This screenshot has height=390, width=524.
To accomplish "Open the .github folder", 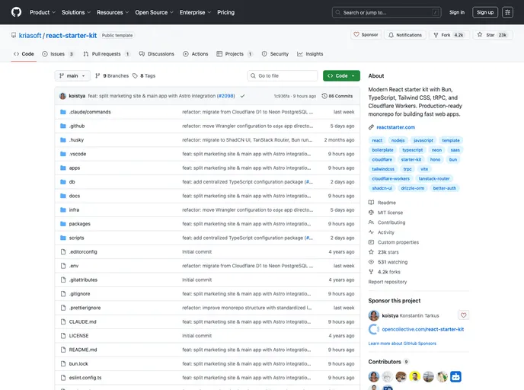I will (77, 126).
